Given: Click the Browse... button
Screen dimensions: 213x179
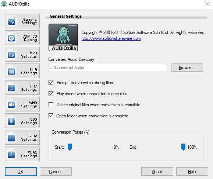Looking at the screenshot, I should (187, 67).
